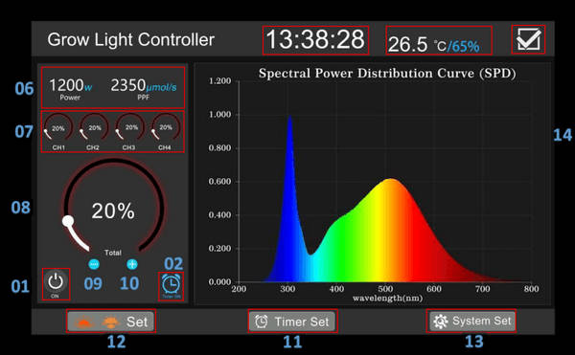Open the sunrise sunset Set button

point(111,322)
